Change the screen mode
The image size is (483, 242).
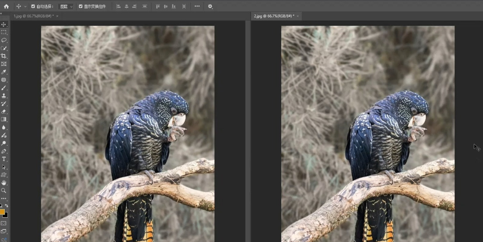3,231
